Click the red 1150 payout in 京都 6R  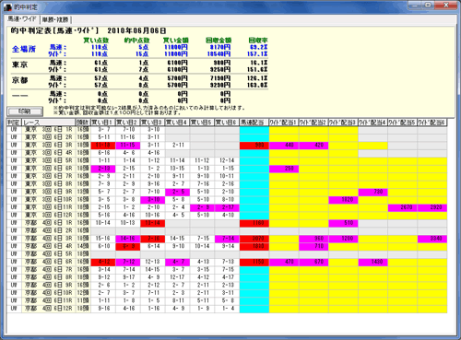(254, 262)
